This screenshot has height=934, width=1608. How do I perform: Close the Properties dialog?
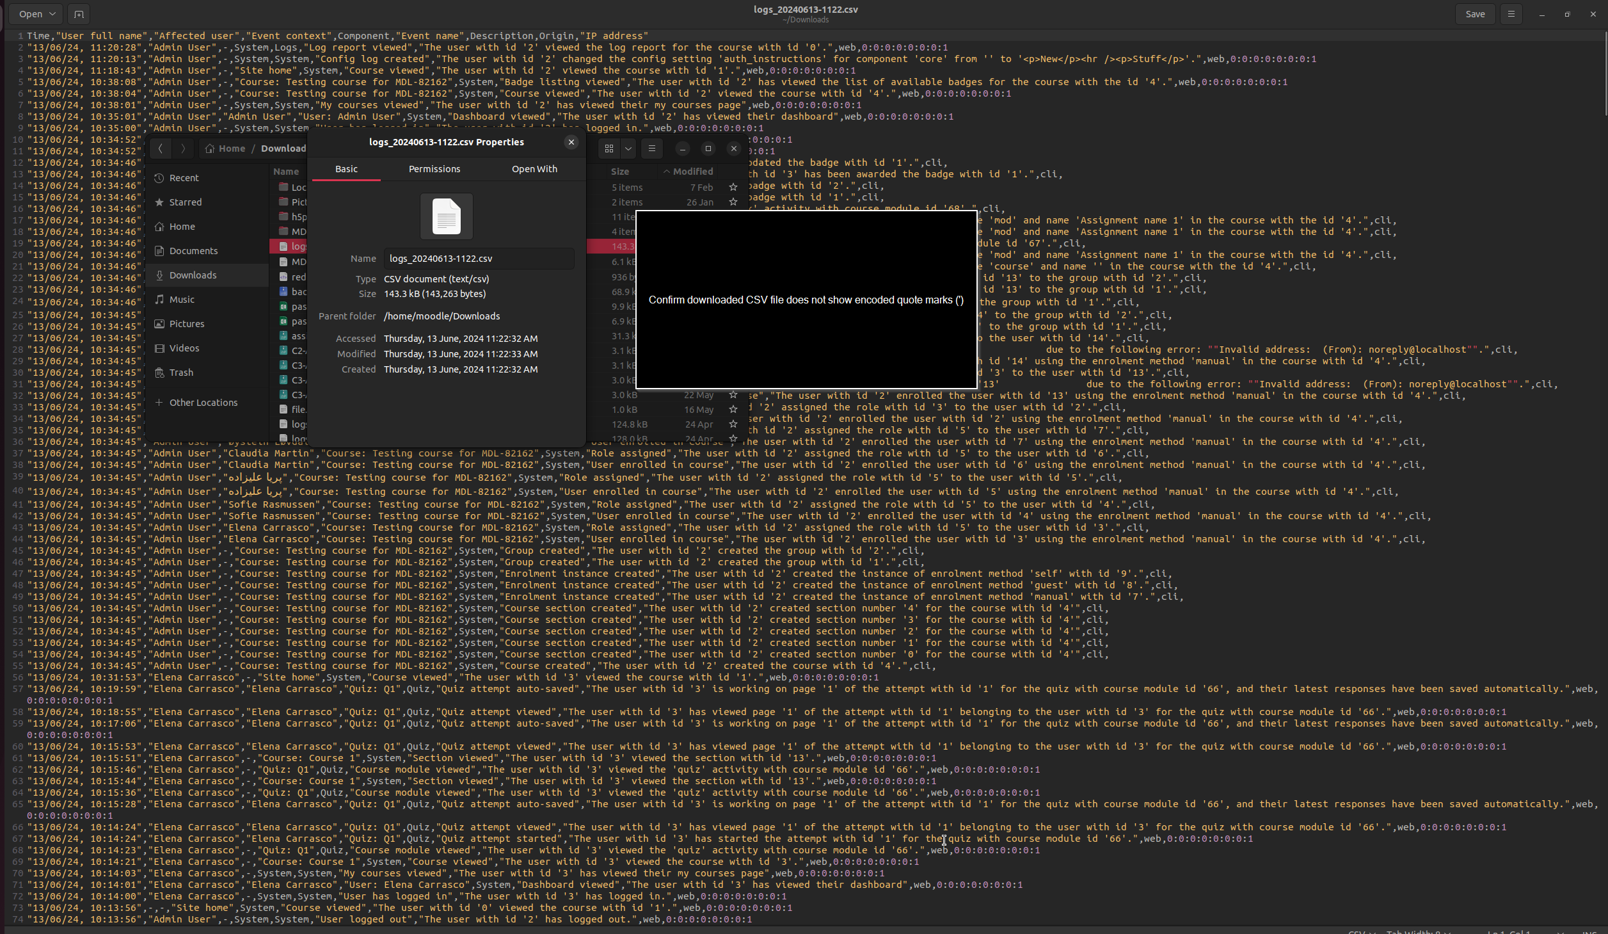(571, 142)
